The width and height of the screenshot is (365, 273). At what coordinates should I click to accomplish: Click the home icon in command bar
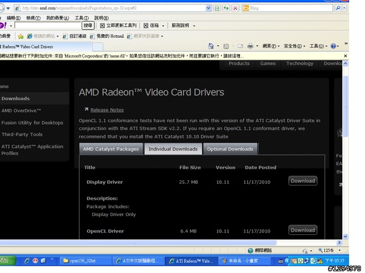pyautogui.click(x=211, y=46)
